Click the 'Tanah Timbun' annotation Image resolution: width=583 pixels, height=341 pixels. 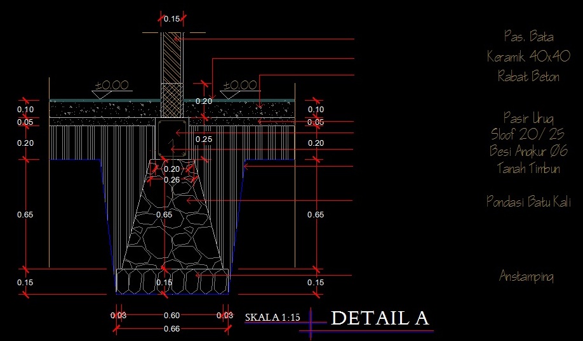[x=528, y=168]
